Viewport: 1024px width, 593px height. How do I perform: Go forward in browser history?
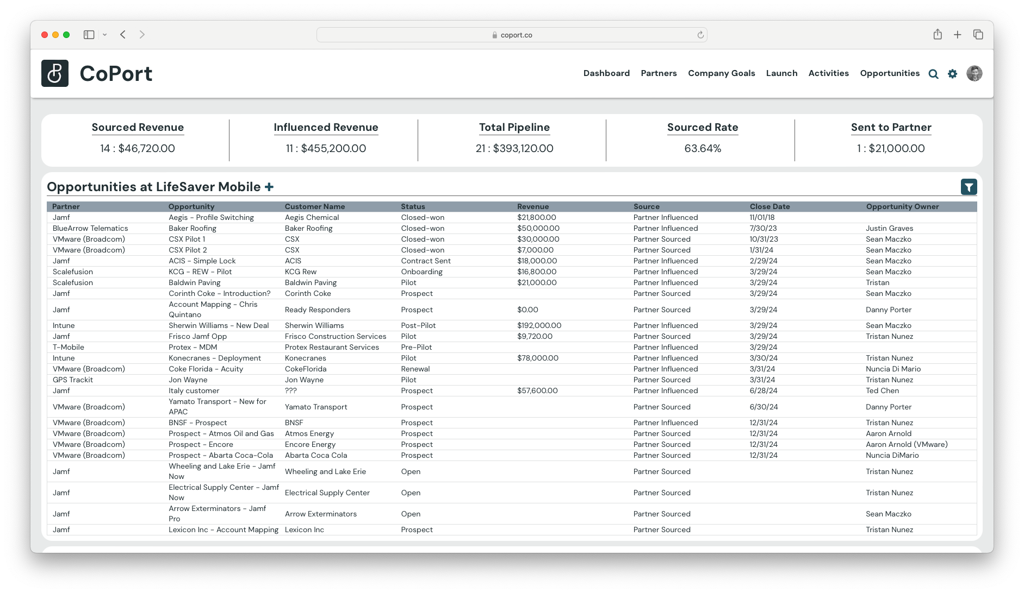pos(142,35)
